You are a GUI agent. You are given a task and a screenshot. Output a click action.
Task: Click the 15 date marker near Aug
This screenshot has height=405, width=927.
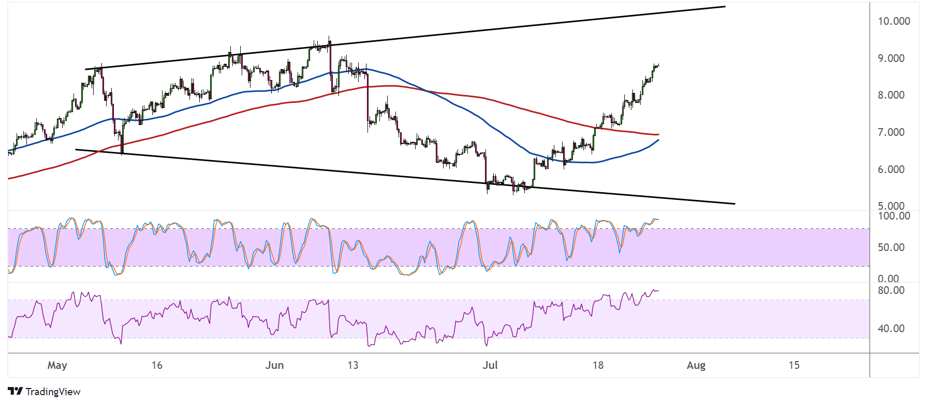point(793,365)
